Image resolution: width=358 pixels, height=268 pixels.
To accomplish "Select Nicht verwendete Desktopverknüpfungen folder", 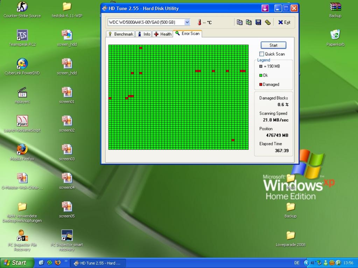I will pyautogui.click(x=22, y=212).
